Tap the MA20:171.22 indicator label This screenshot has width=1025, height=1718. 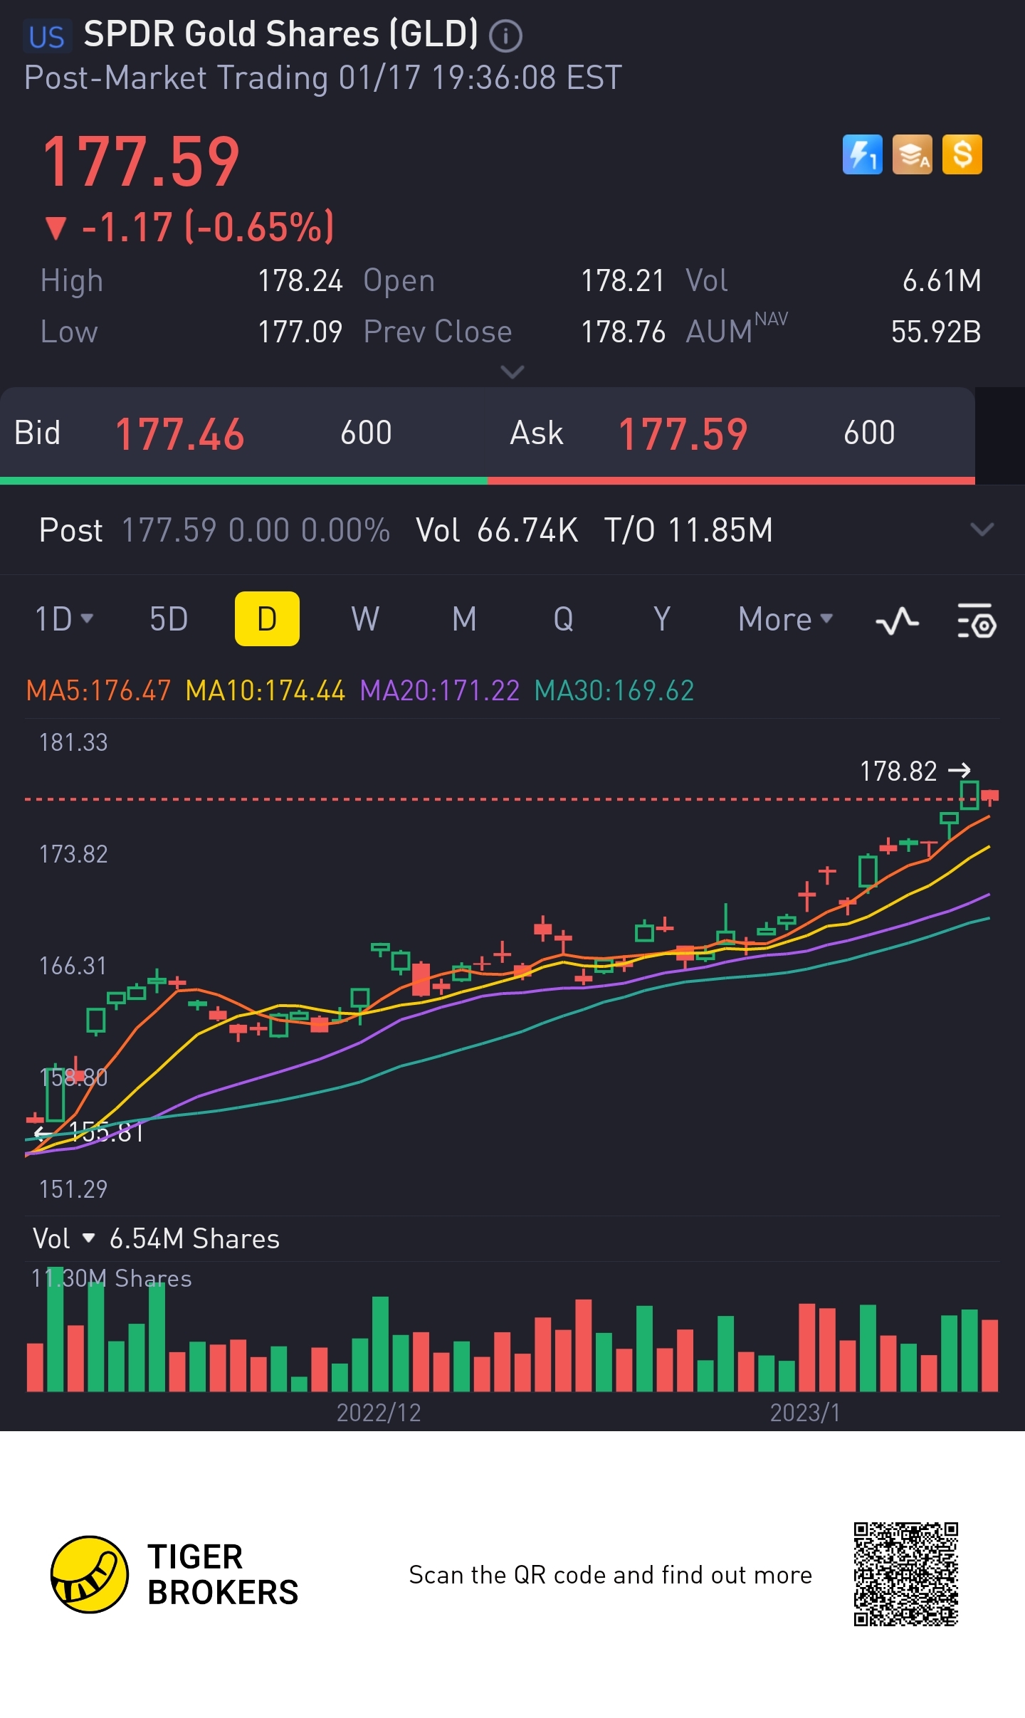point(439,690)
